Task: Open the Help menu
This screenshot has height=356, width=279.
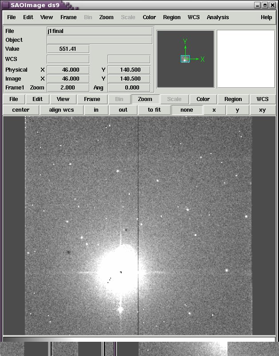Action: point(266,17)
